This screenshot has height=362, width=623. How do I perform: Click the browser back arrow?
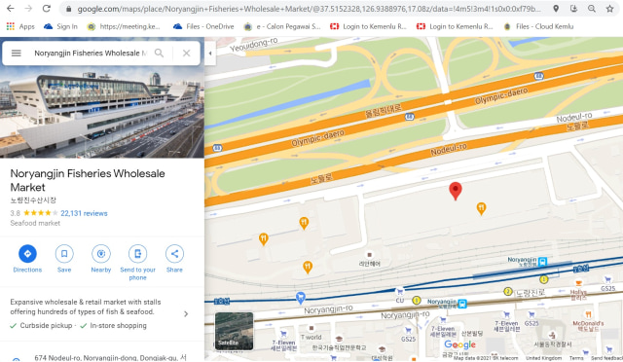[11, 9]
